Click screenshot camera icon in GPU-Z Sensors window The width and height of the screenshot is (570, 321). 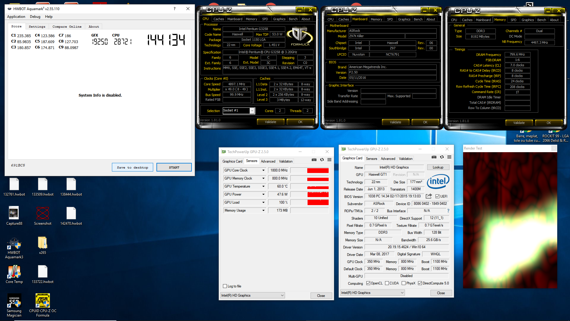point(314,160)
